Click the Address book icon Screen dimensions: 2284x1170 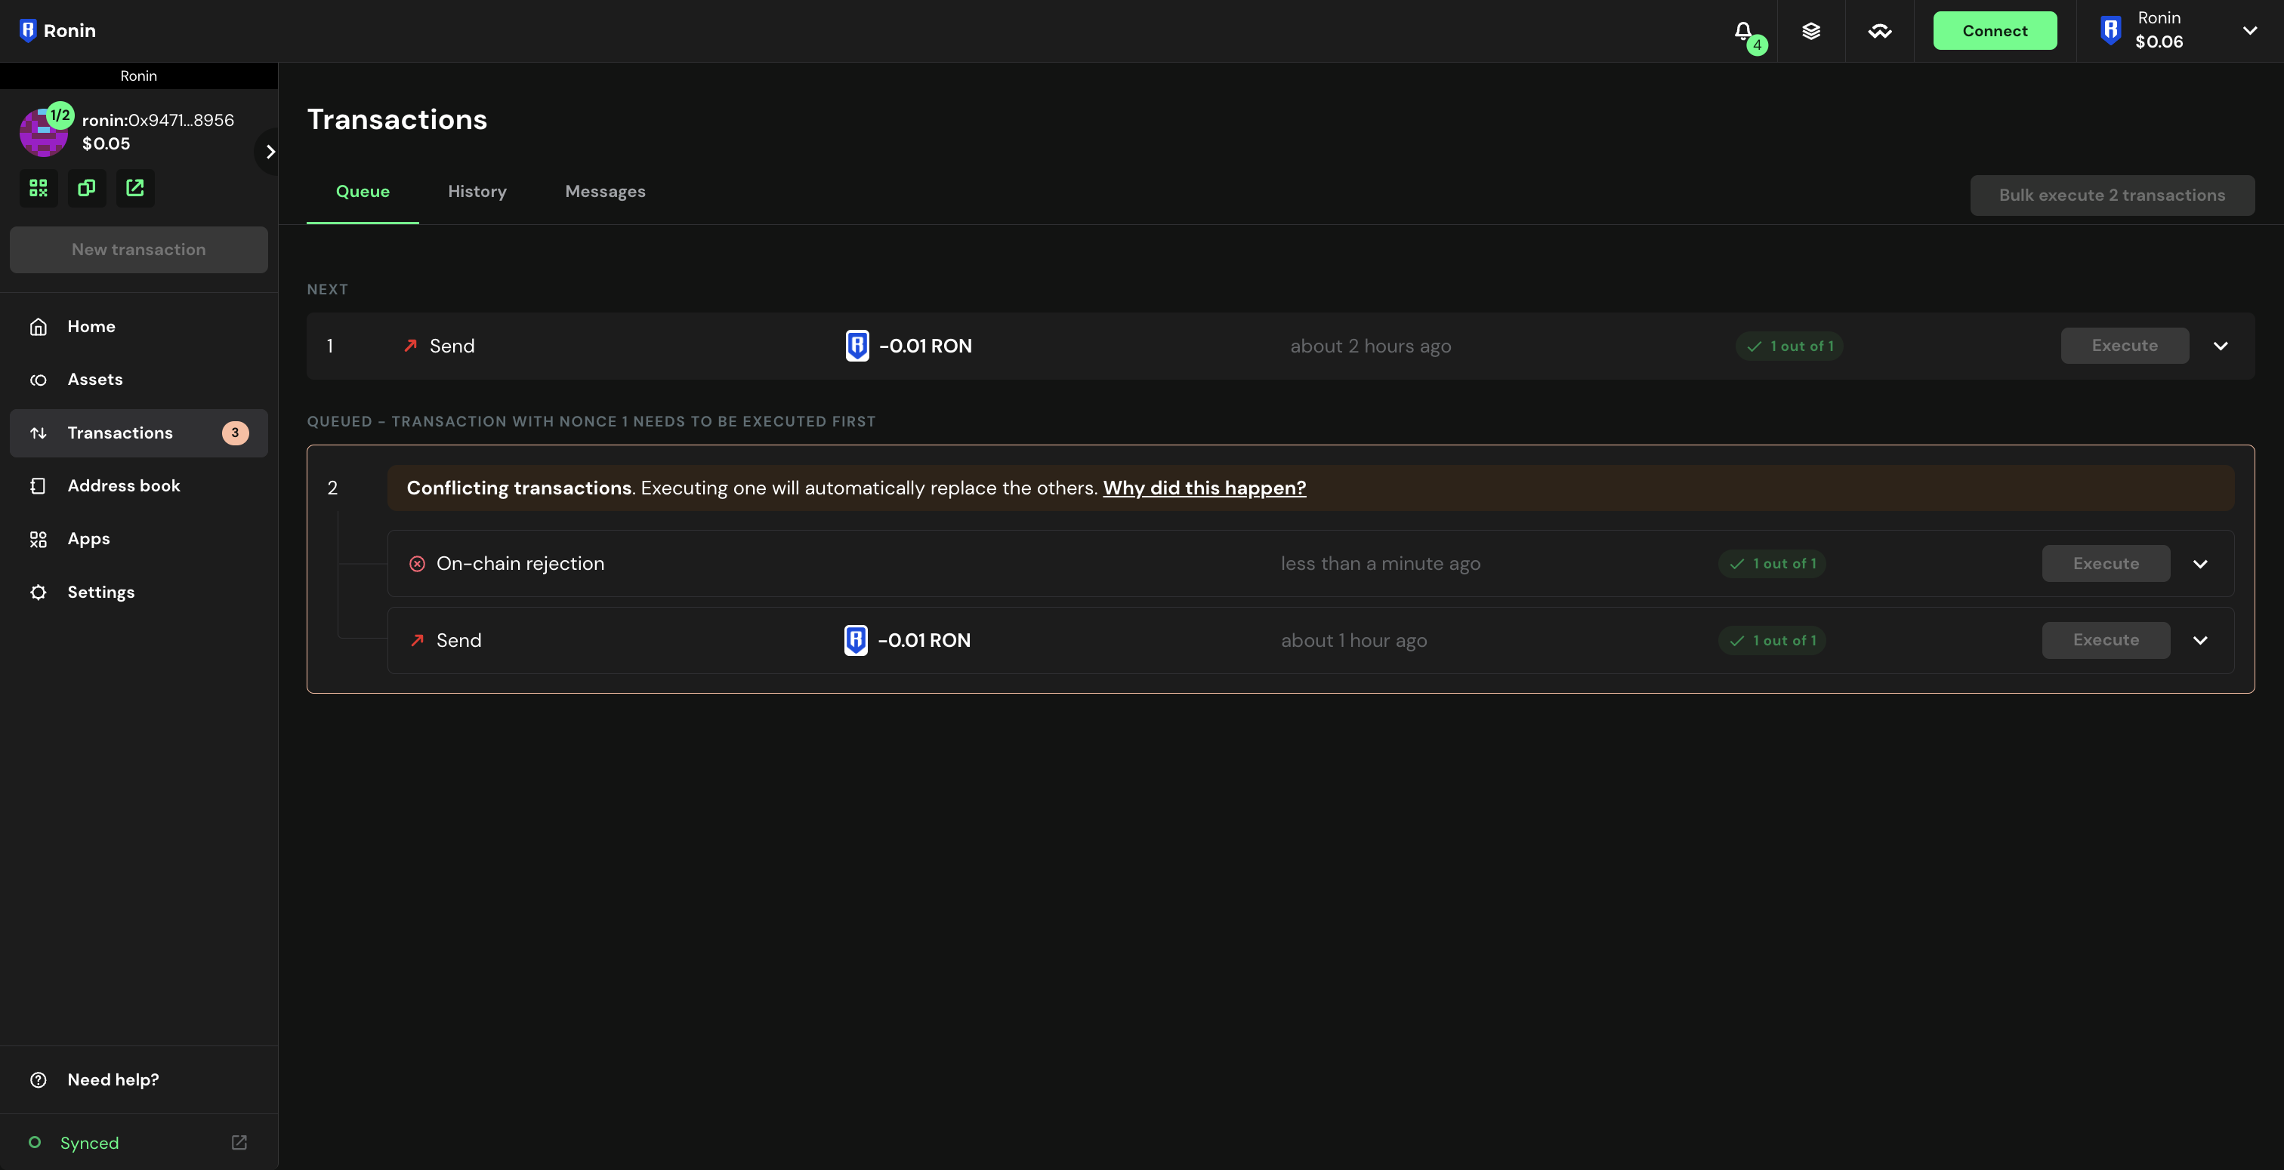click(38, 485)
